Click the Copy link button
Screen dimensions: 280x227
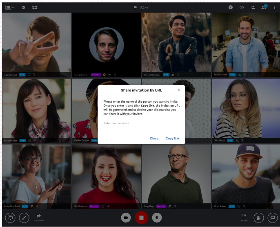pos(172,139)
